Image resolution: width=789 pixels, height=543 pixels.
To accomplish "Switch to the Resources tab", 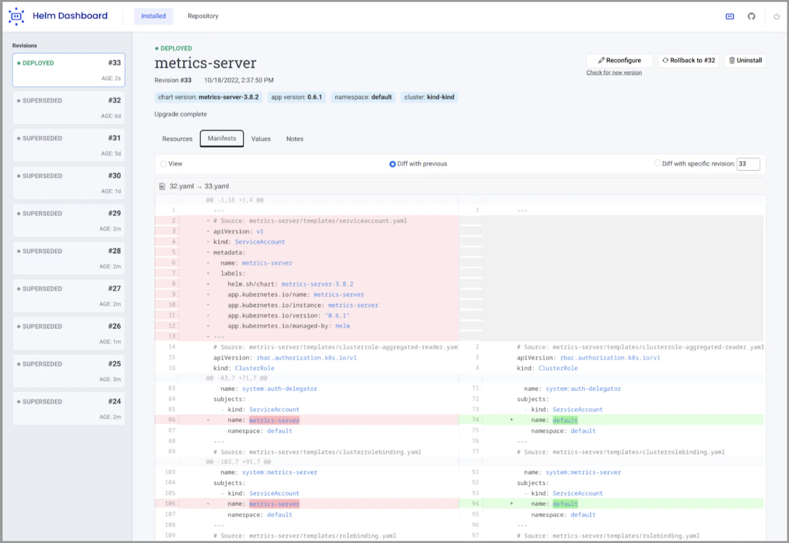I will tap(177, 139).
